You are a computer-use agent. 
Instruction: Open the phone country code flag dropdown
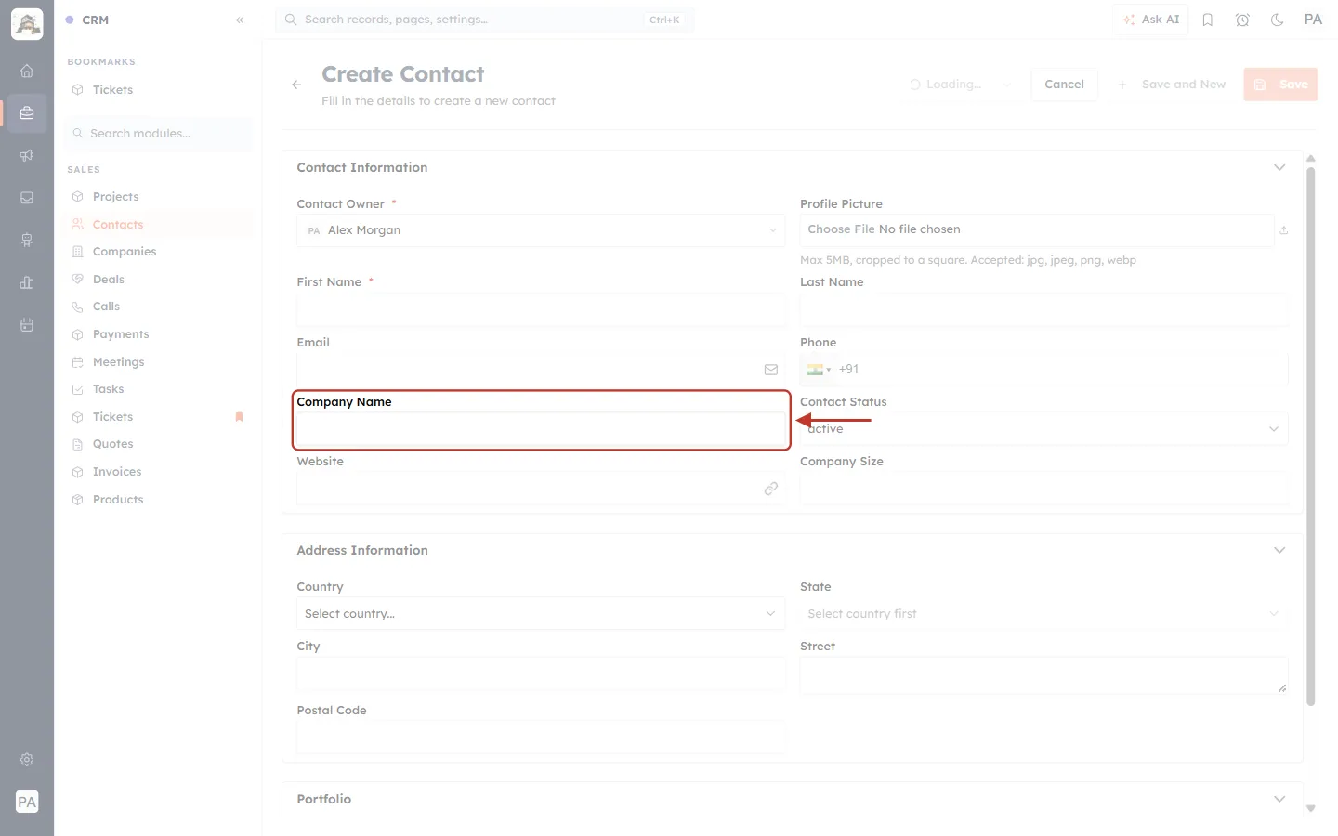tap(819, 370)
